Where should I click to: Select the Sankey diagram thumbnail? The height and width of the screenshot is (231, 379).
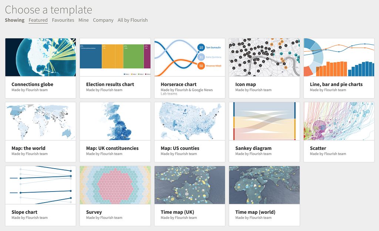tap(264, 121)
